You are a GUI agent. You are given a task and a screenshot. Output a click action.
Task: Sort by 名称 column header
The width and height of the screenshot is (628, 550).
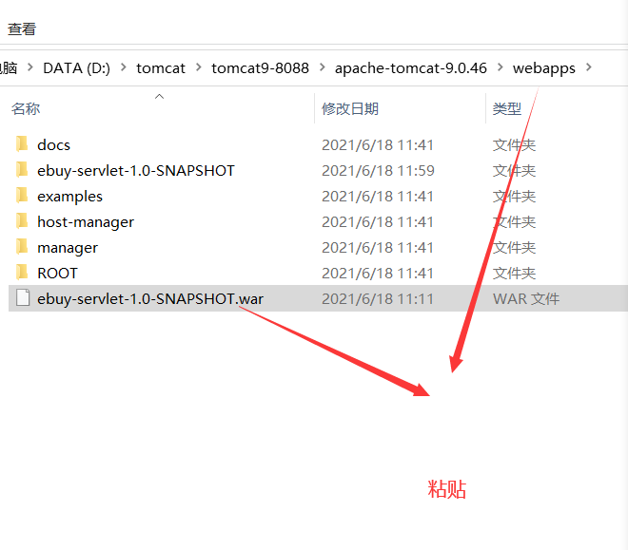click(x=26, y=108)
